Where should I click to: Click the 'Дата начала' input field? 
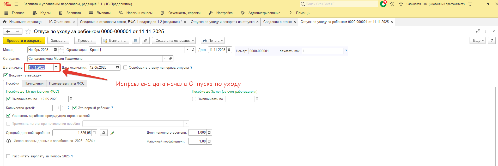point(40,67)
